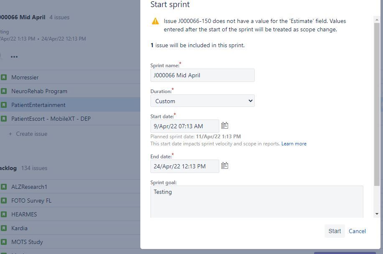Viewport: 383px width, 254px height.
Task: Click the story icon beside Morressier
Action: click(4, 77)
